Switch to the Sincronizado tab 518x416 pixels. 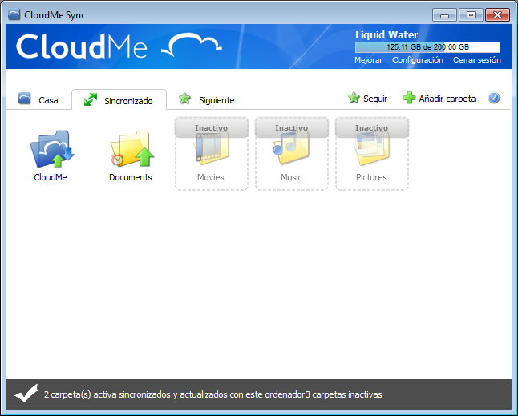click(x=119, y=99)
